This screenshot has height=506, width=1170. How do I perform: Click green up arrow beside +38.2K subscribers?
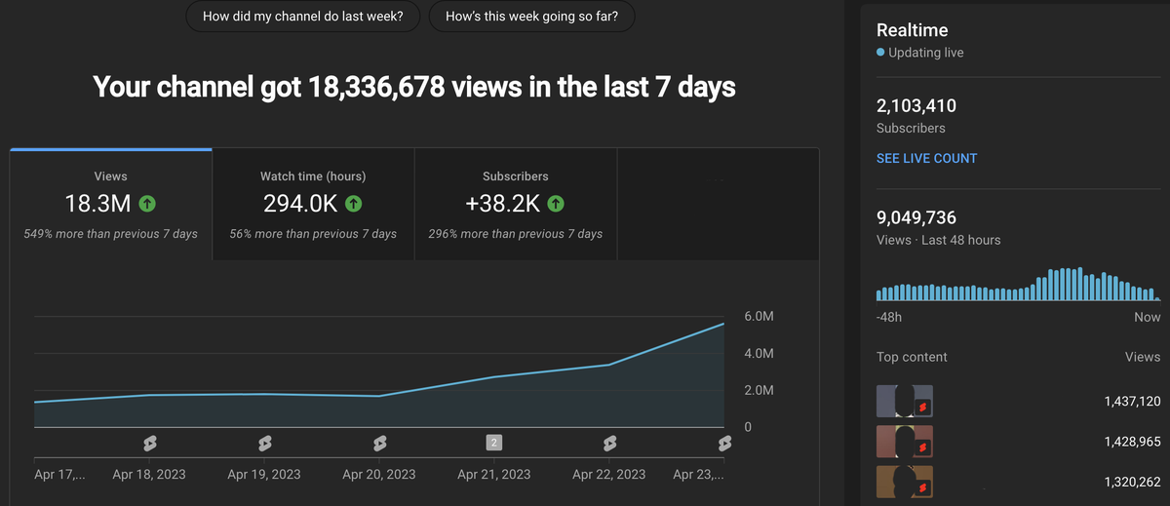(556, 205)
